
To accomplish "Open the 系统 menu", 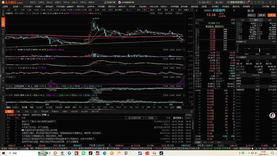I will 33,2.
